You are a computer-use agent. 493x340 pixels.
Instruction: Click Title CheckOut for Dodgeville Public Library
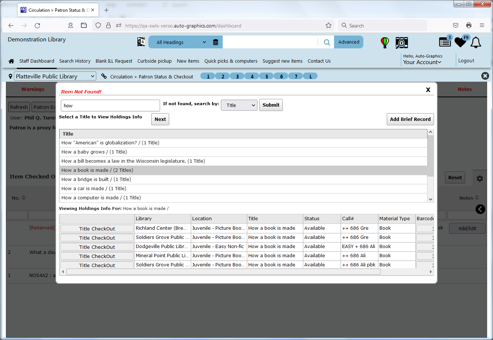click(x=97, y=247)
